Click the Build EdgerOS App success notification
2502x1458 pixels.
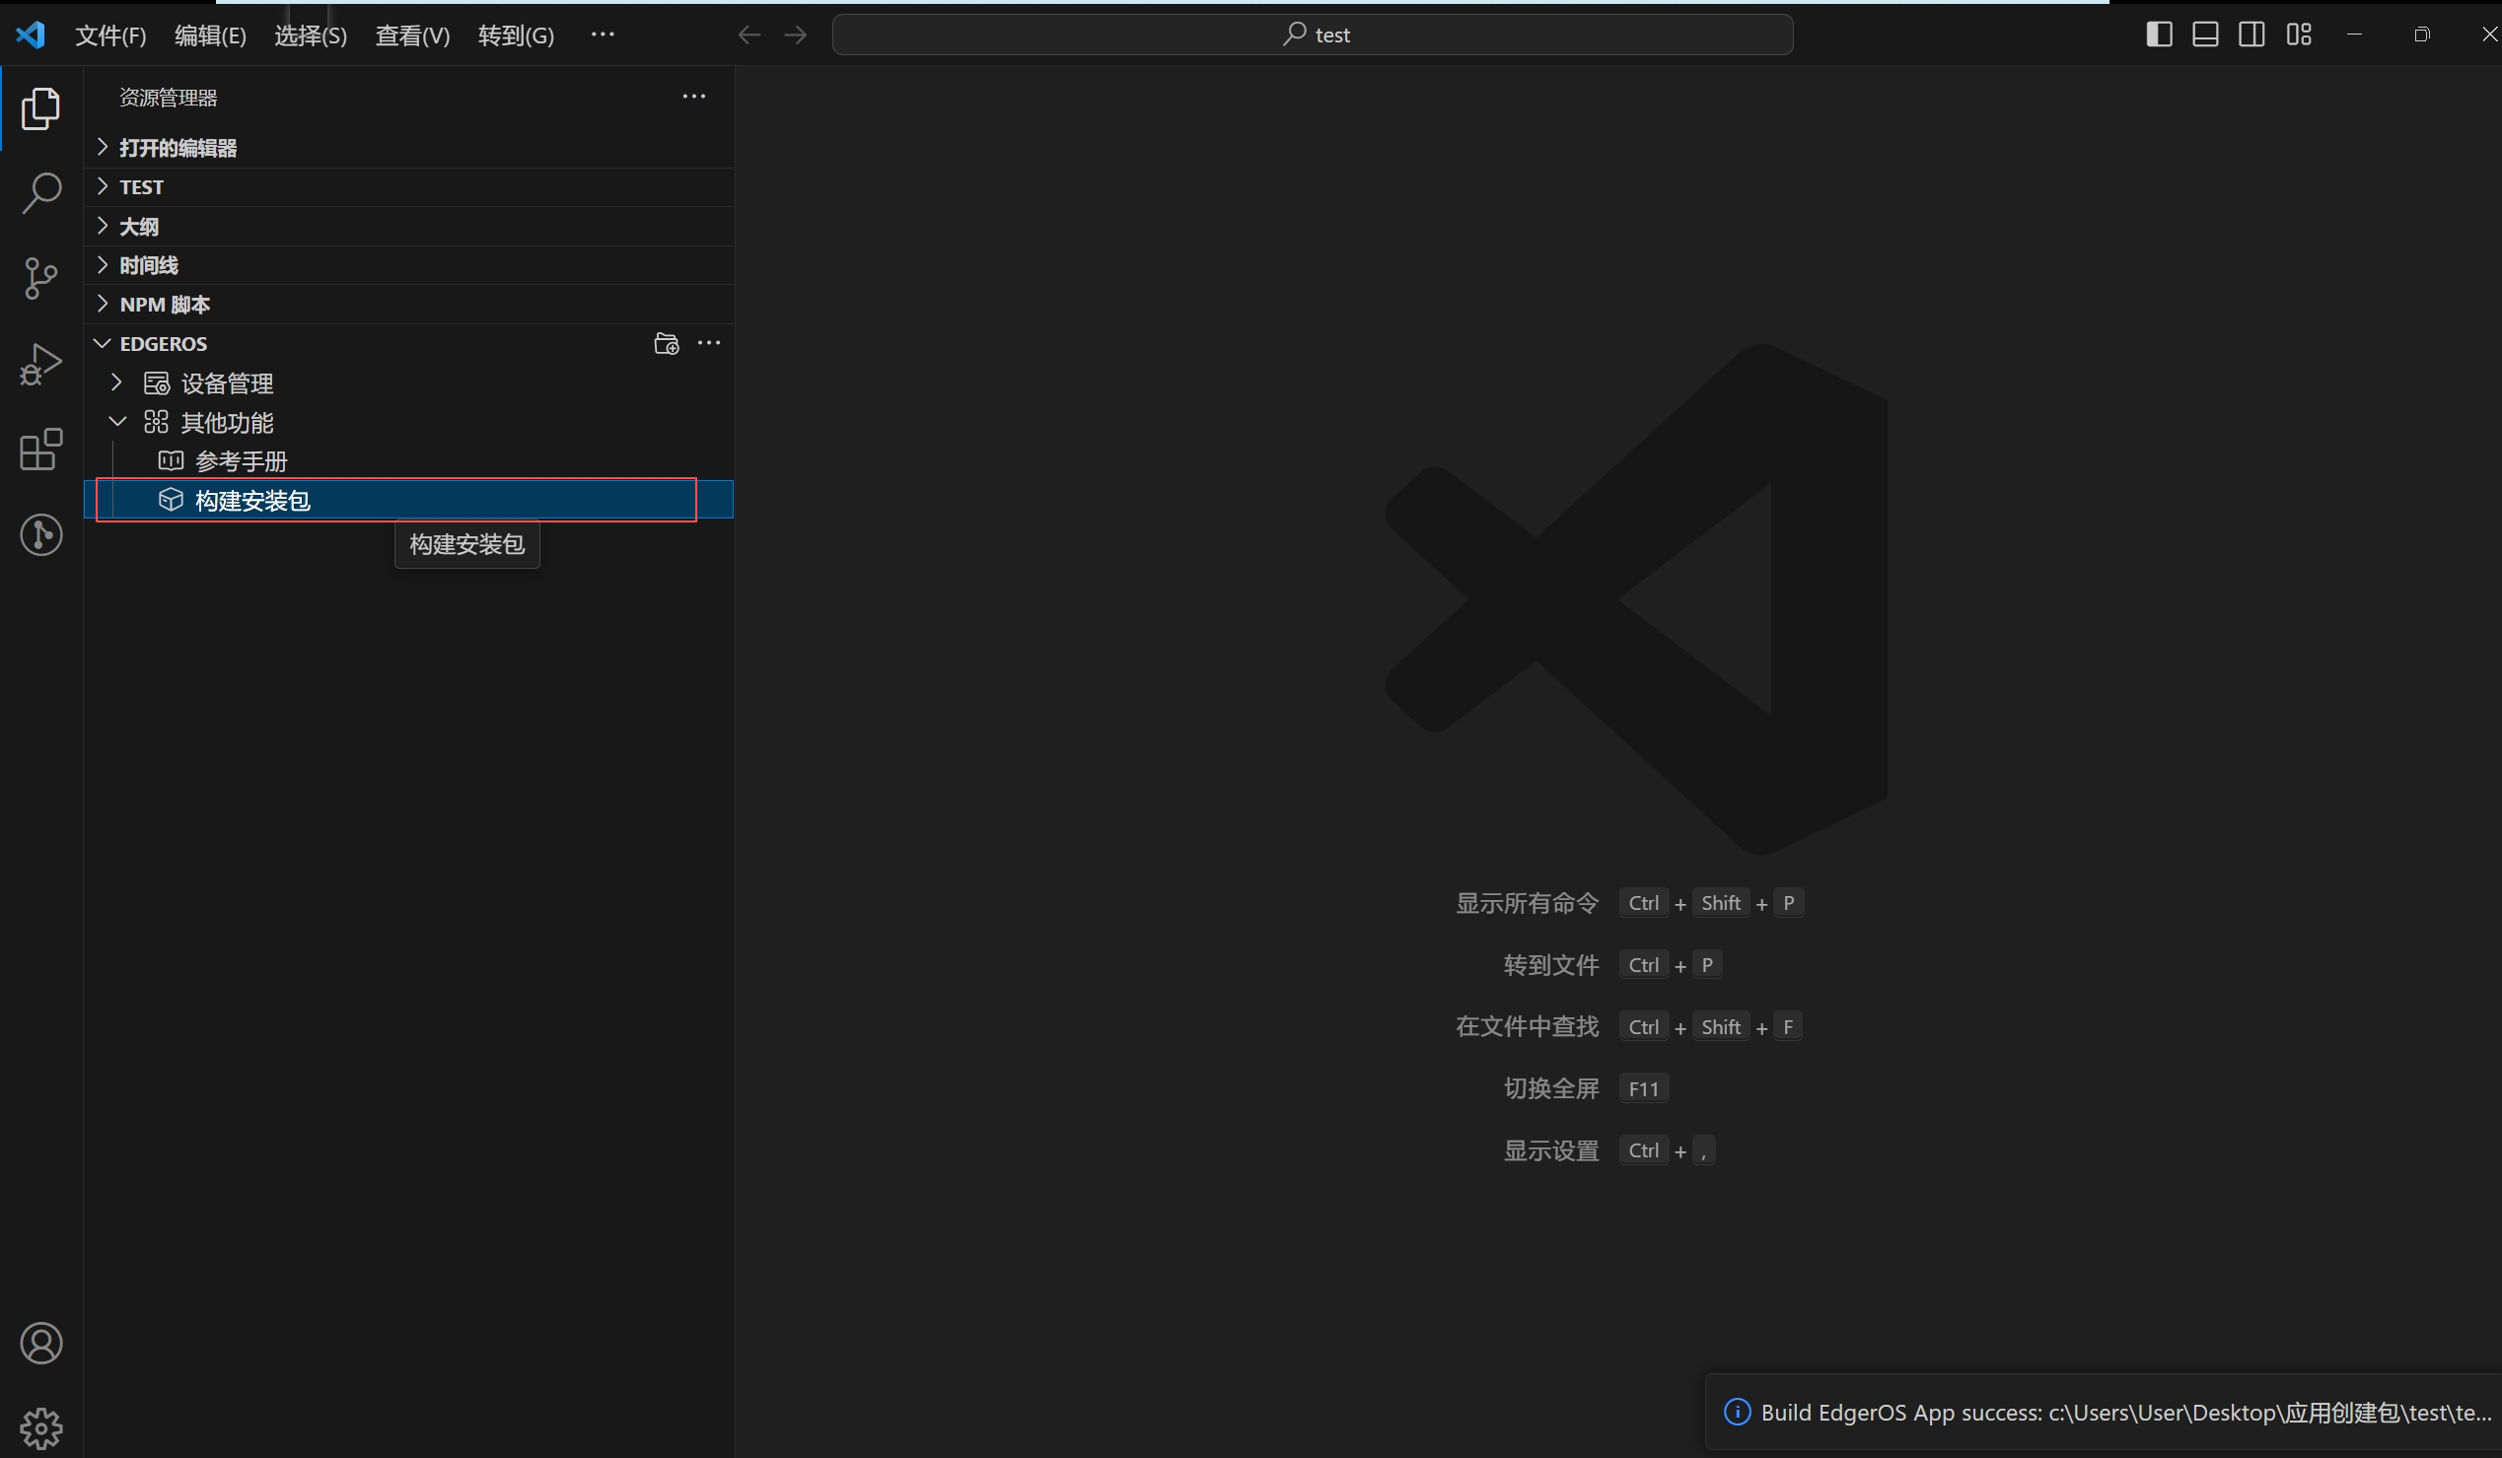click(2103, 1412)
